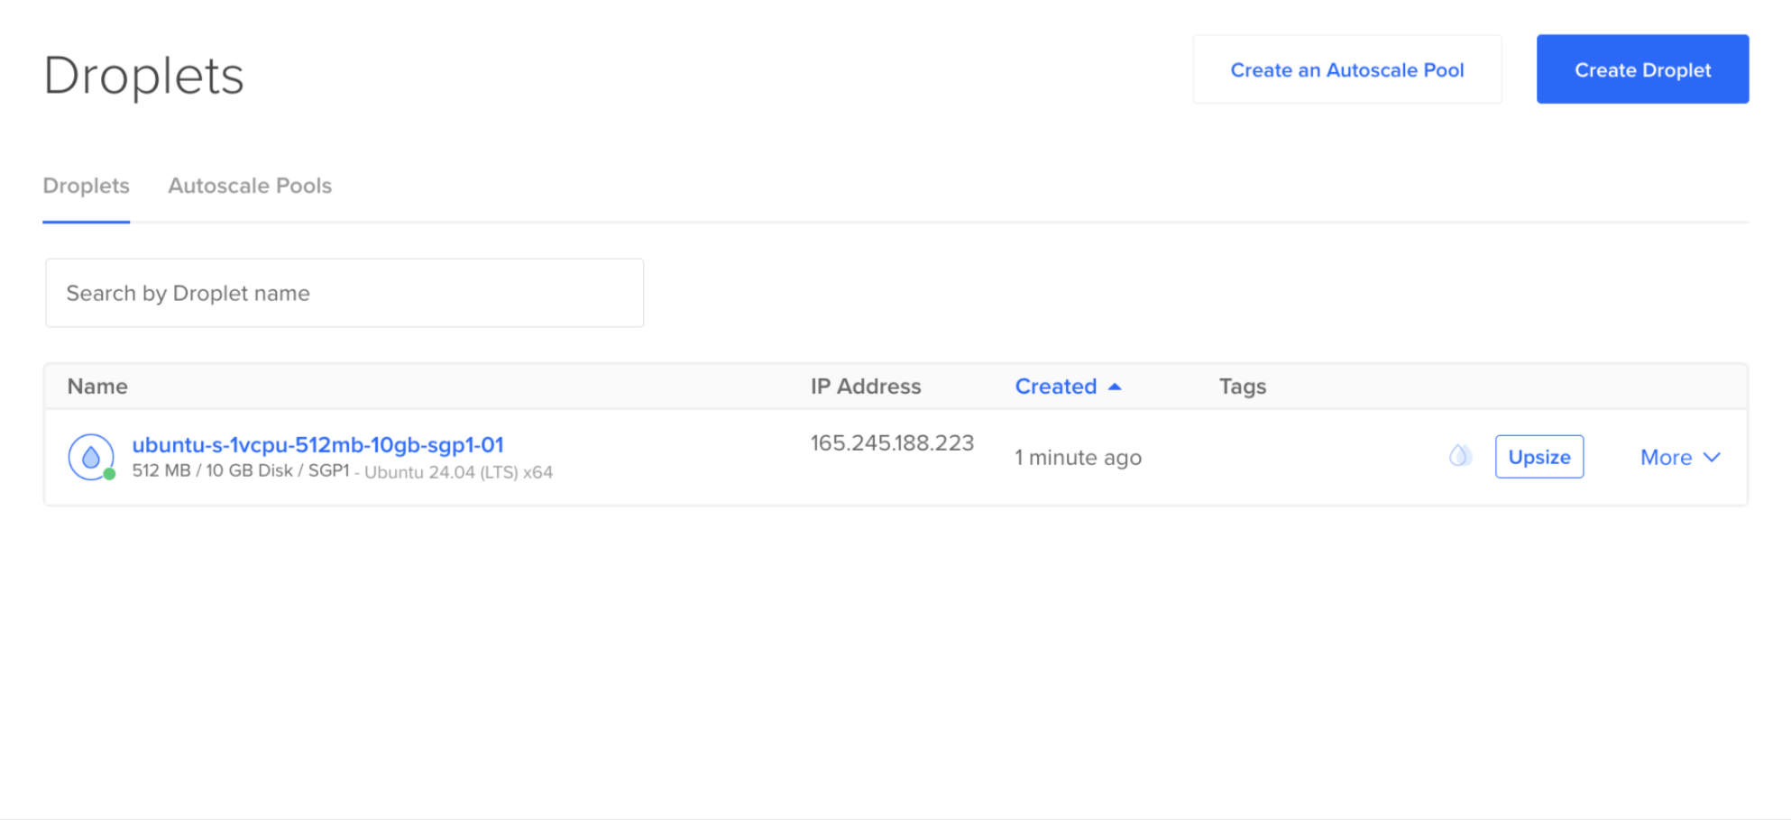1791x820 pixels.
Task: Collapse the Created descending sort via its arrow
Action: point(1116,386)
